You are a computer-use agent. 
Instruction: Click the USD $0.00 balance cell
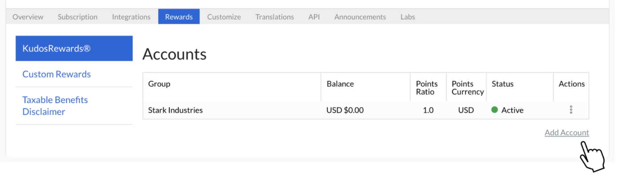[x=345, y=110]
